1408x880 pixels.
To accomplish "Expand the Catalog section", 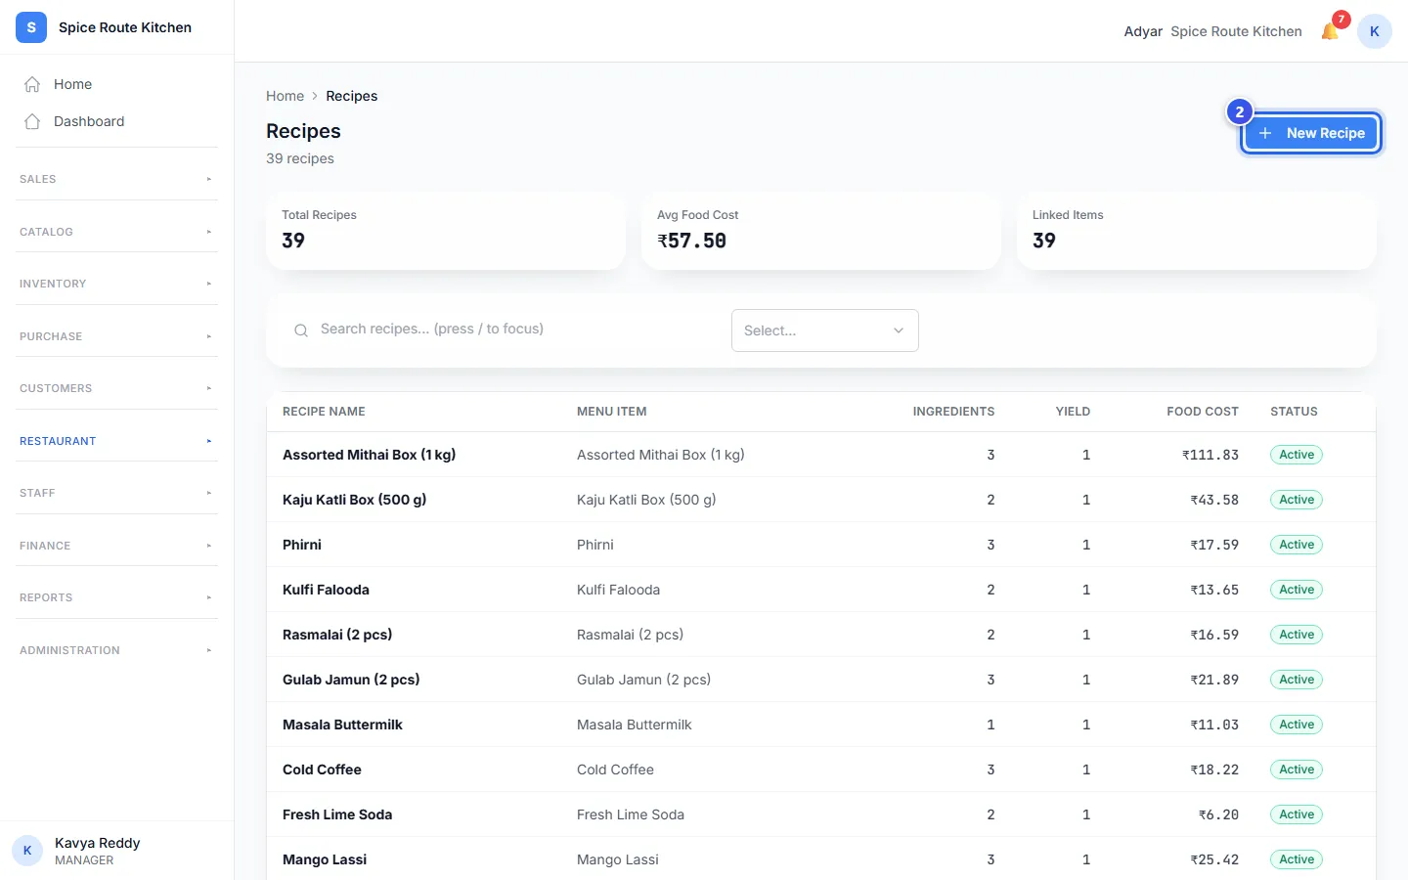I will coord(116,232).
